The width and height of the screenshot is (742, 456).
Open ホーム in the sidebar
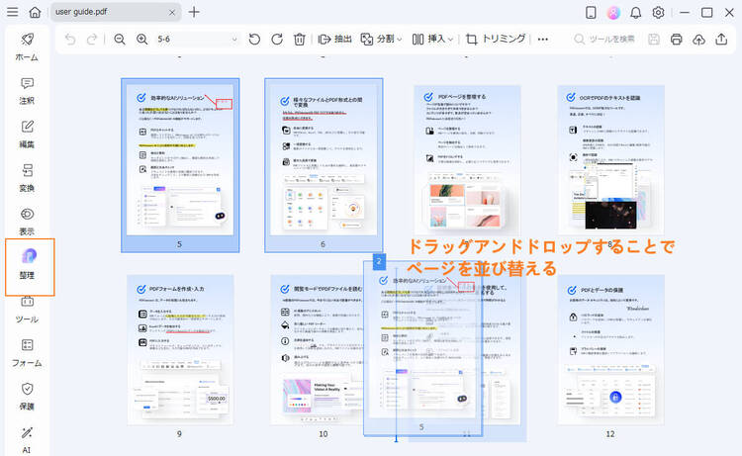tap(27, 47)
